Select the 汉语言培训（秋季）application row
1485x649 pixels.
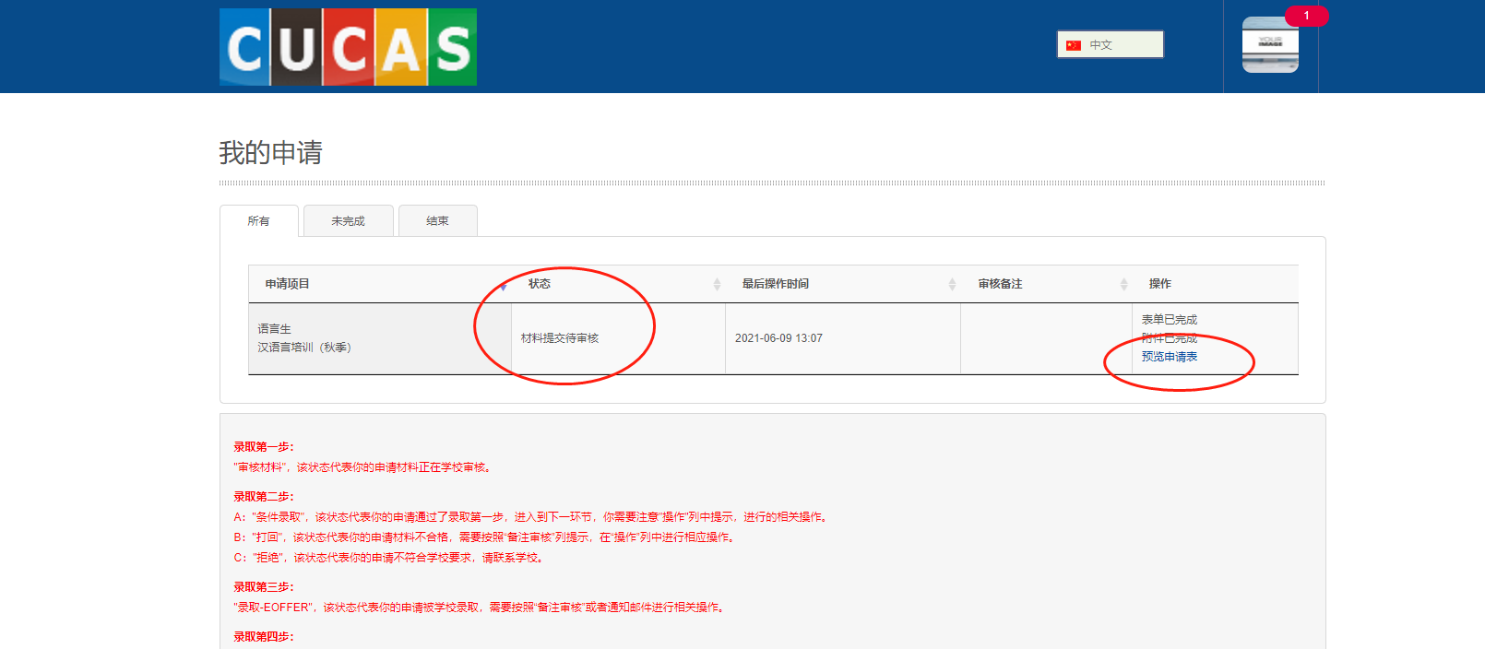(304, 348)
